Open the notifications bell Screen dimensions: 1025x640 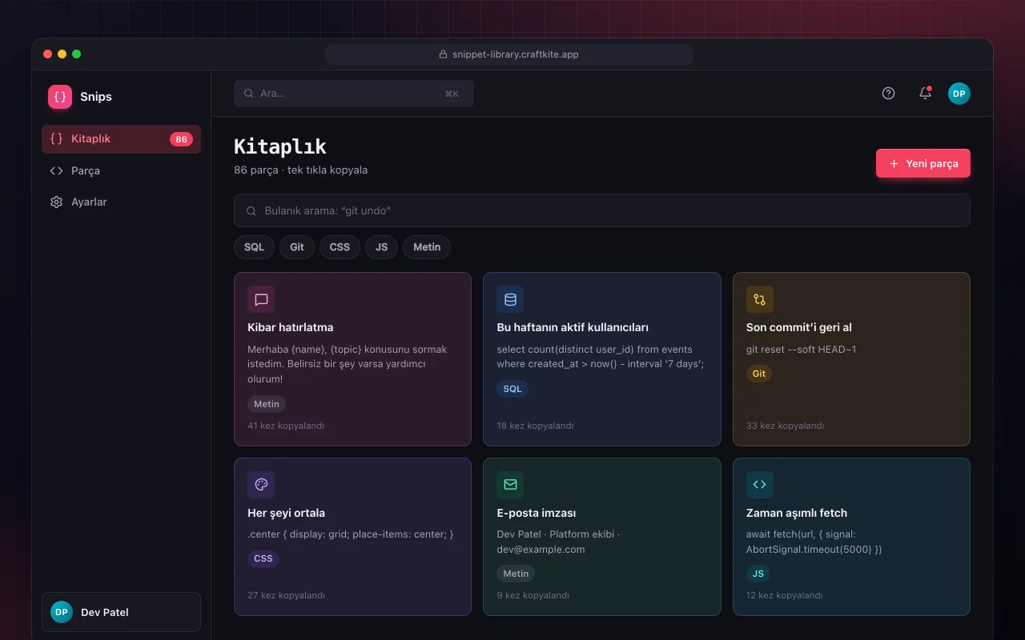click(x=925, y=93)
